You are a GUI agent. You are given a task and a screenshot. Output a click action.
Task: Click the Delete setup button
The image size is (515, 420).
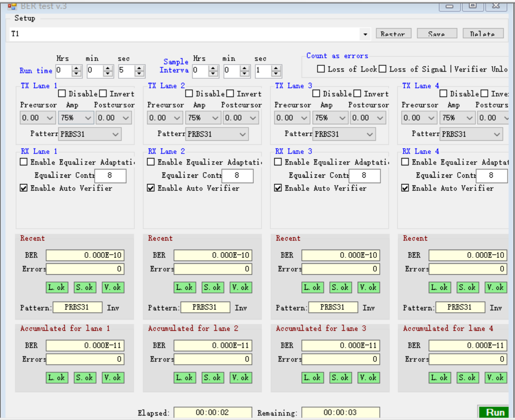(x=482, y=34)
